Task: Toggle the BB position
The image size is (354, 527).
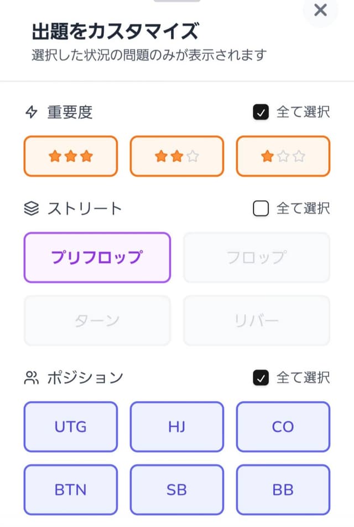Action: [x=283, y=490]
